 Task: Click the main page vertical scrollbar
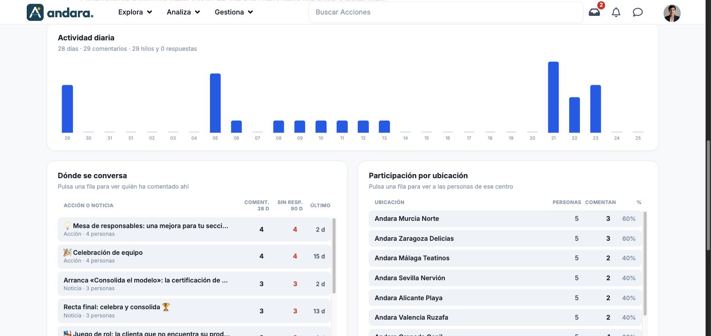coord(708,195)
